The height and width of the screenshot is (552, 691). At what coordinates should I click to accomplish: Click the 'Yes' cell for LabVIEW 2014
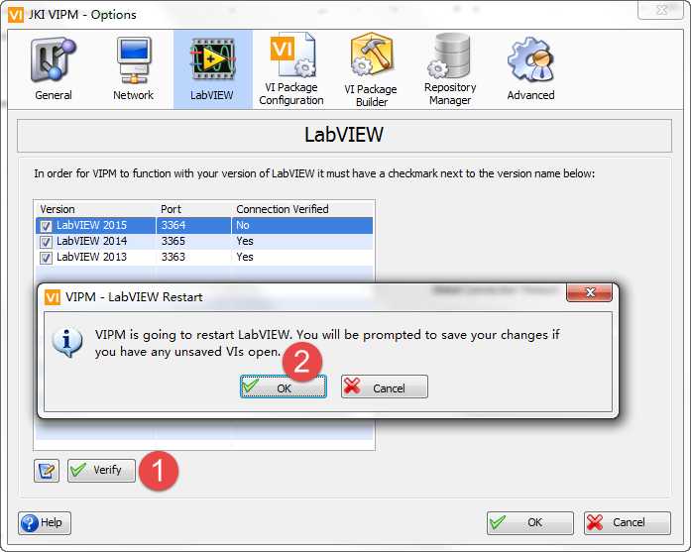(245, 241)
